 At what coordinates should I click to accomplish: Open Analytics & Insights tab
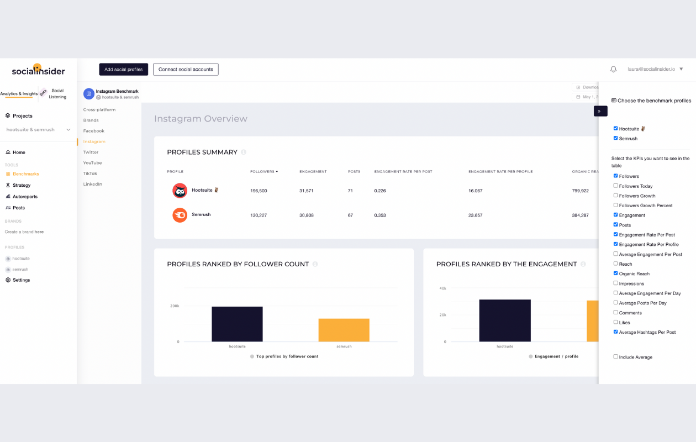[19, 94]
